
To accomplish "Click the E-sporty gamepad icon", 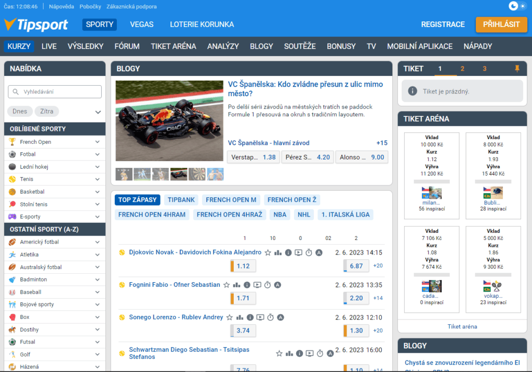I will 12,217.
